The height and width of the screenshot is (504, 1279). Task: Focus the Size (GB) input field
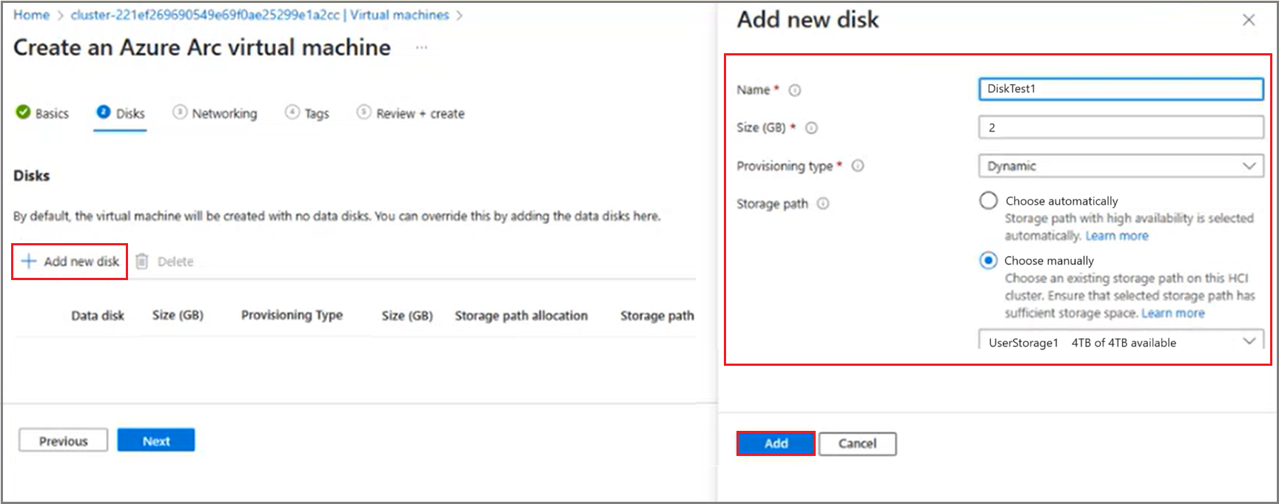pos(1121,127)
